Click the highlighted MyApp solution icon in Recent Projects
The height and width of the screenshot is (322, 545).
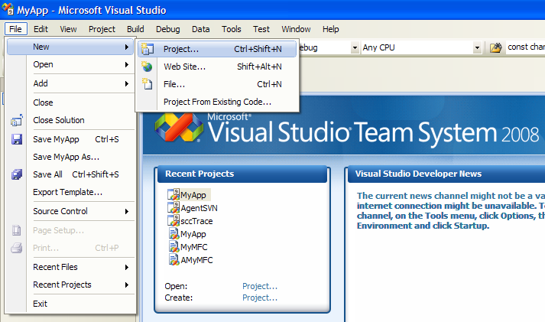click(x=173, y=194)
